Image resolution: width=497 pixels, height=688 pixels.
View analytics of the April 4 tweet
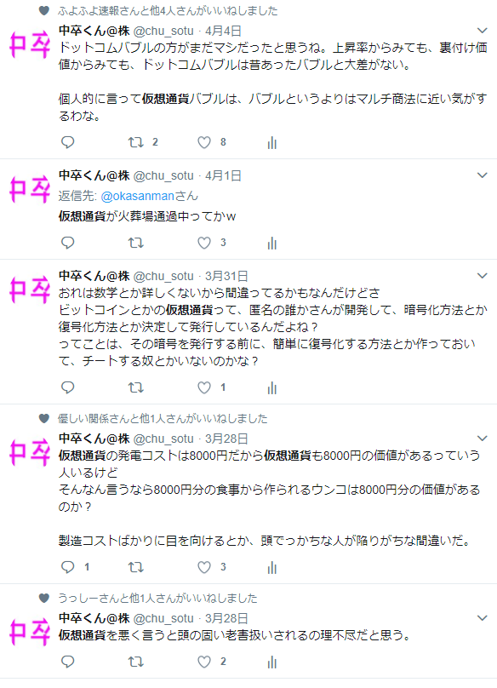coord(272,142)
